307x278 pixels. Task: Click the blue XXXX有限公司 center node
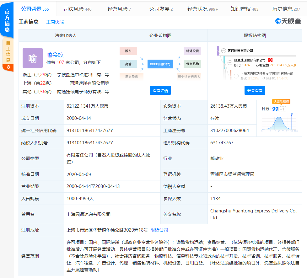coord(160,64)
